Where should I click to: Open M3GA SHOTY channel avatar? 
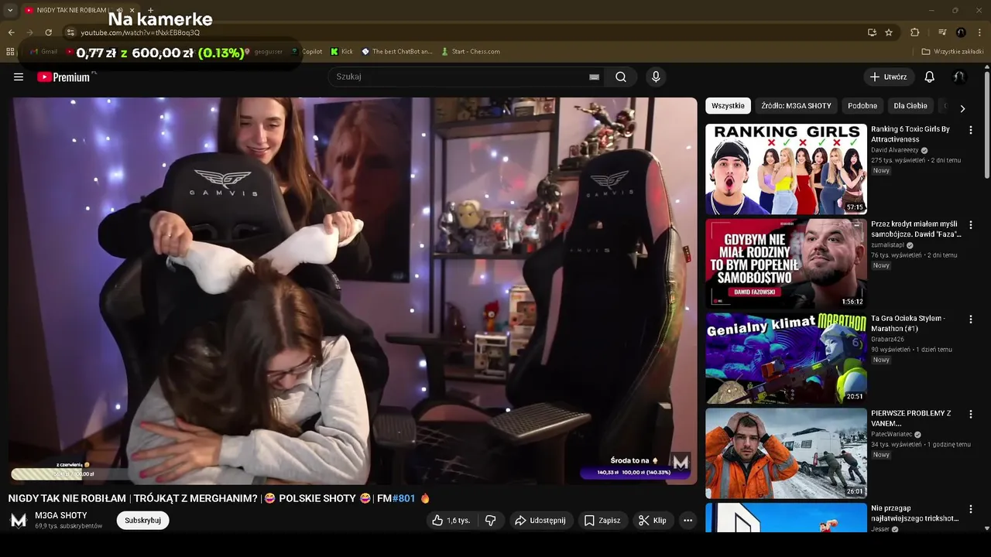pos(19,521)
